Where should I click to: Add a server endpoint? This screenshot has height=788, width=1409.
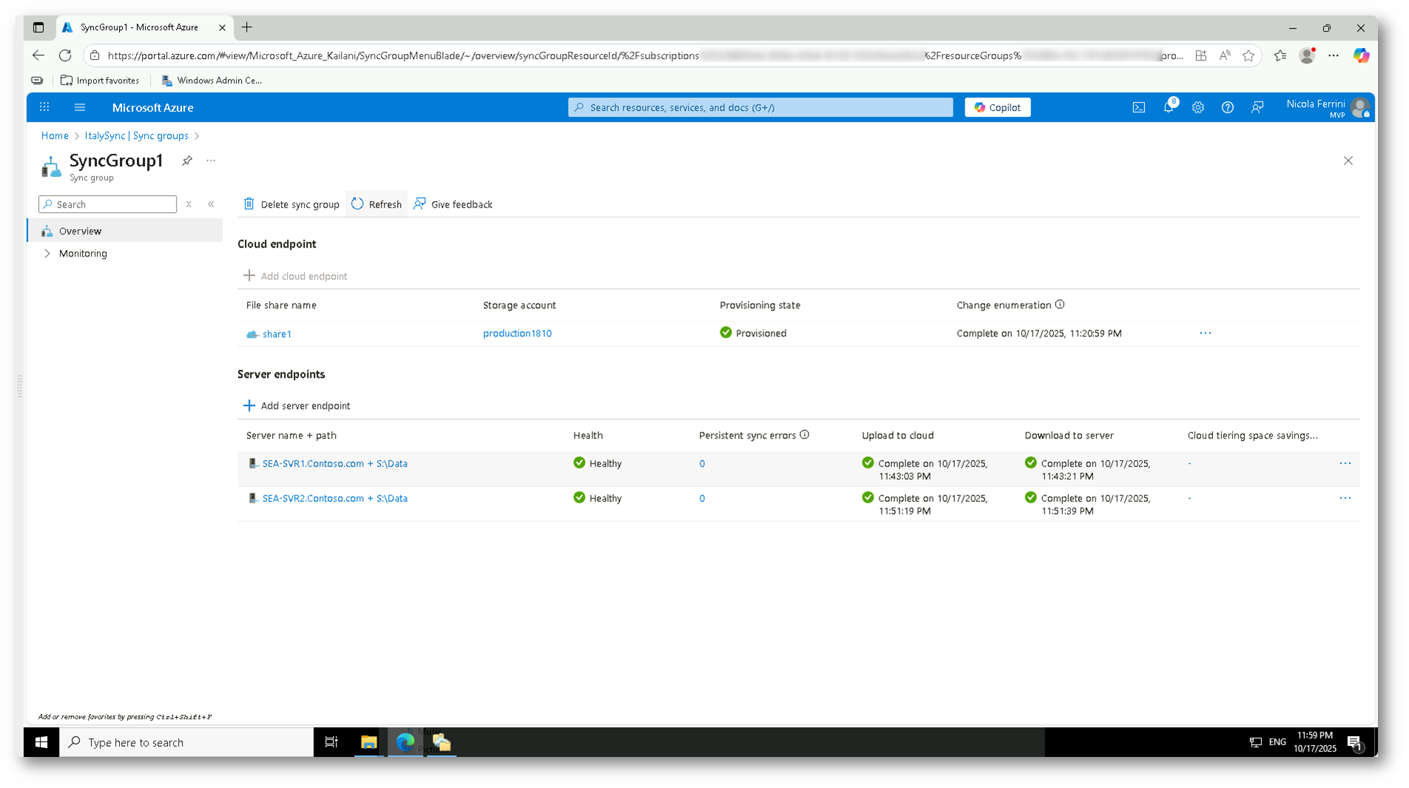[297, 406]
